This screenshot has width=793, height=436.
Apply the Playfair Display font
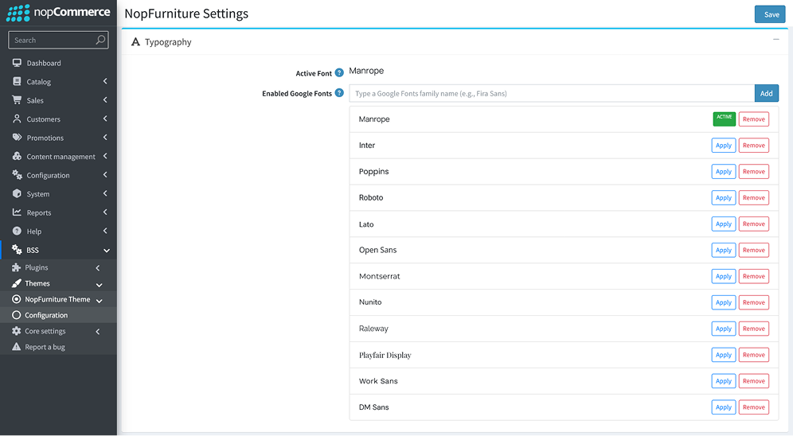tap(723, 355)
